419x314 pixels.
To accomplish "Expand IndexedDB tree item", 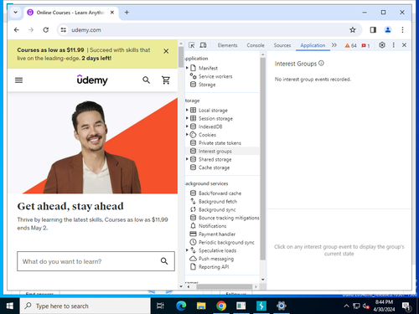I will pos(187,126).
